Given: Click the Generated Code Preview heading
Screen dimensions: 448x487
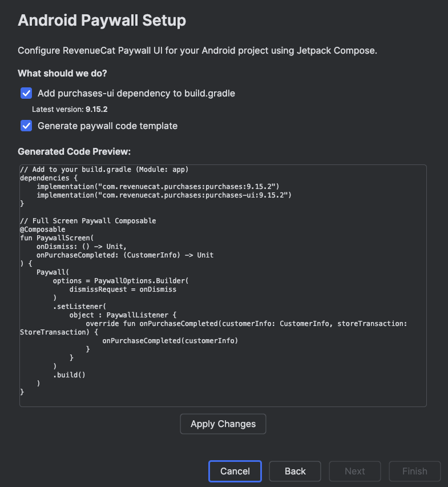Looking at the screenshot, I should (74, 152).
